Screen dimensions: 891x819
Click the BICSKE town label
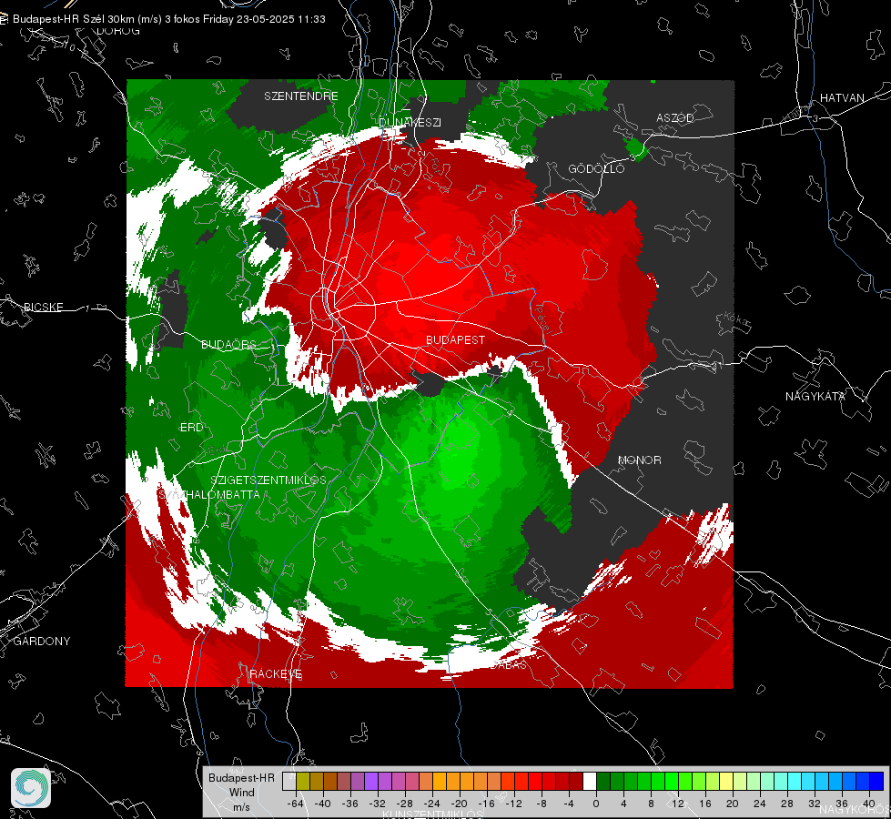pyautogui.click(x=43, y=307)
